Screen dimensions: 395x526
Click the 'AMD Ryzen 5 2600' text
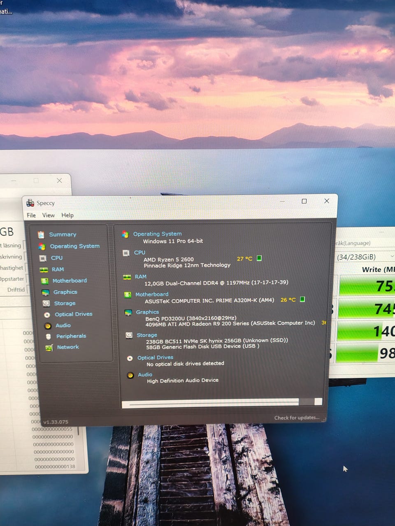click(x=168, y=260)
